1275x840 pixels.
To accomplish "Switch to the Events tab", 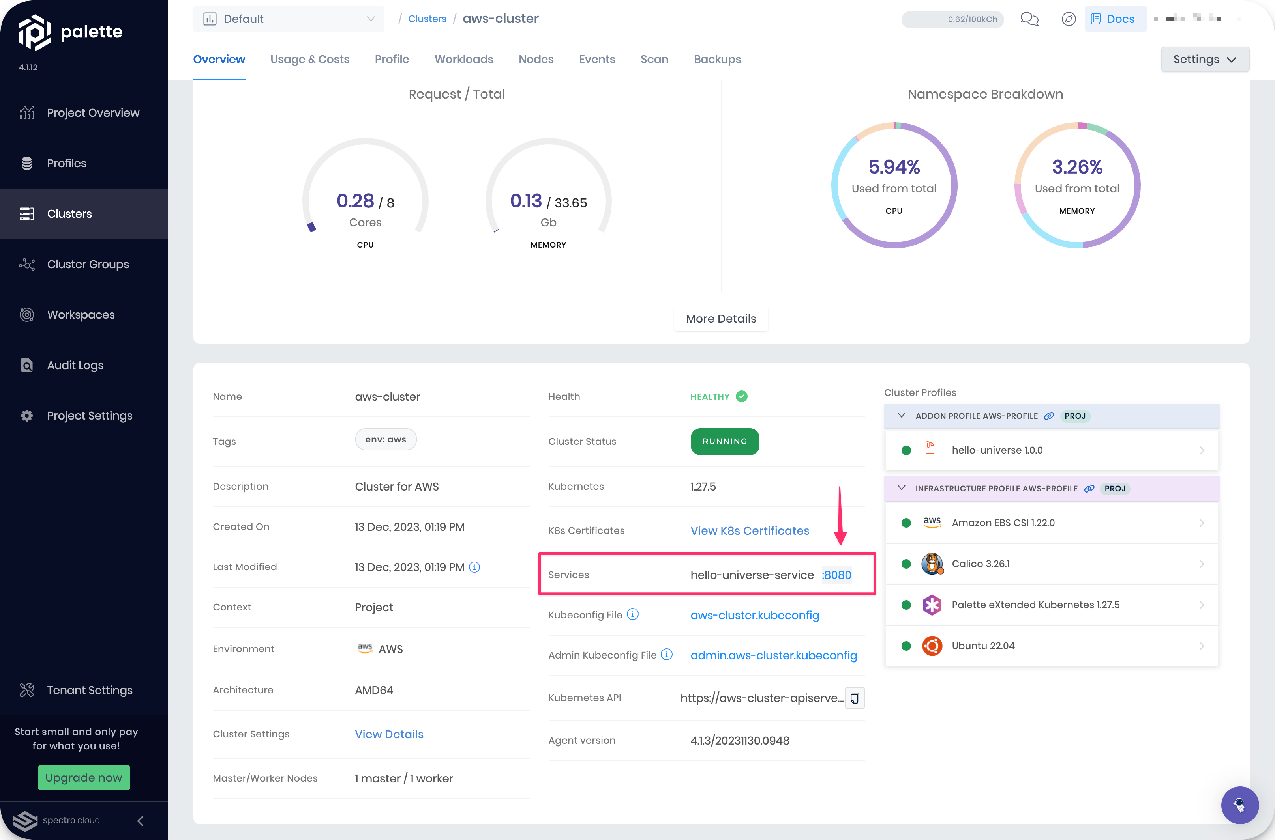I will click(597, 59).
